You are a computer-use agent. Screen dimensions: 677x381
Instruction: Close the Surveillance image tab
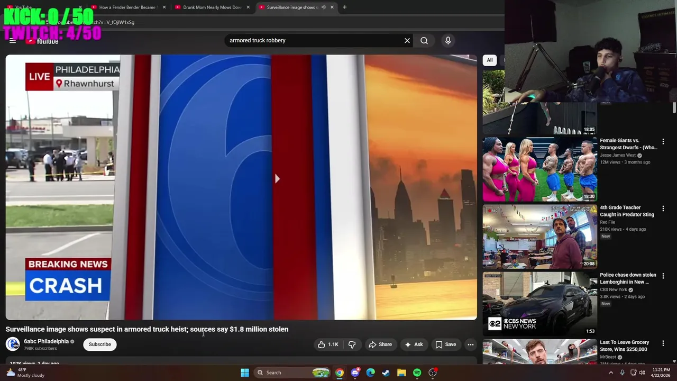point(332,7)
